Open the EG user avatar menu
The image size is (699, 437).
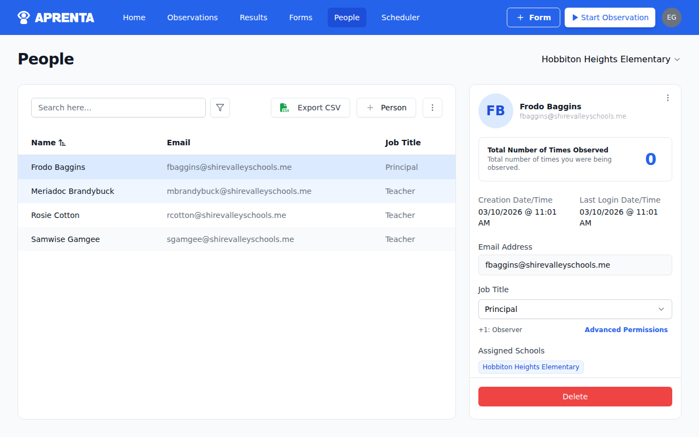[672, 17]
